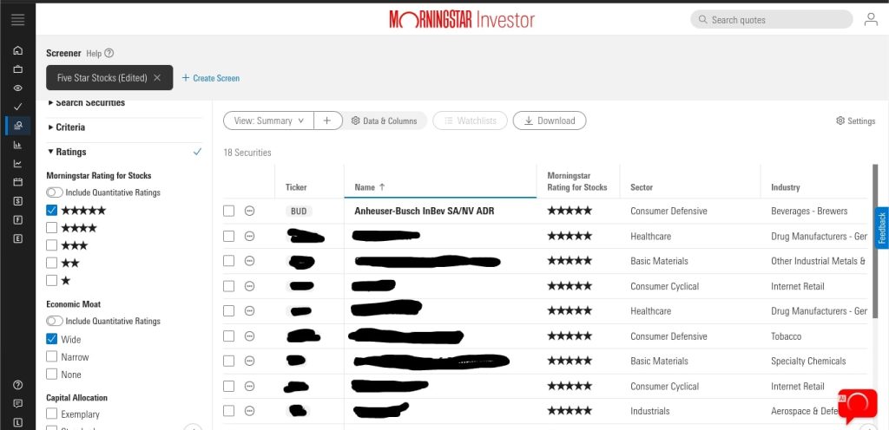Viewport: 889px width, 430px height.
Task: Go to Home in the sidebar
Action: click(x=17, y=50)
